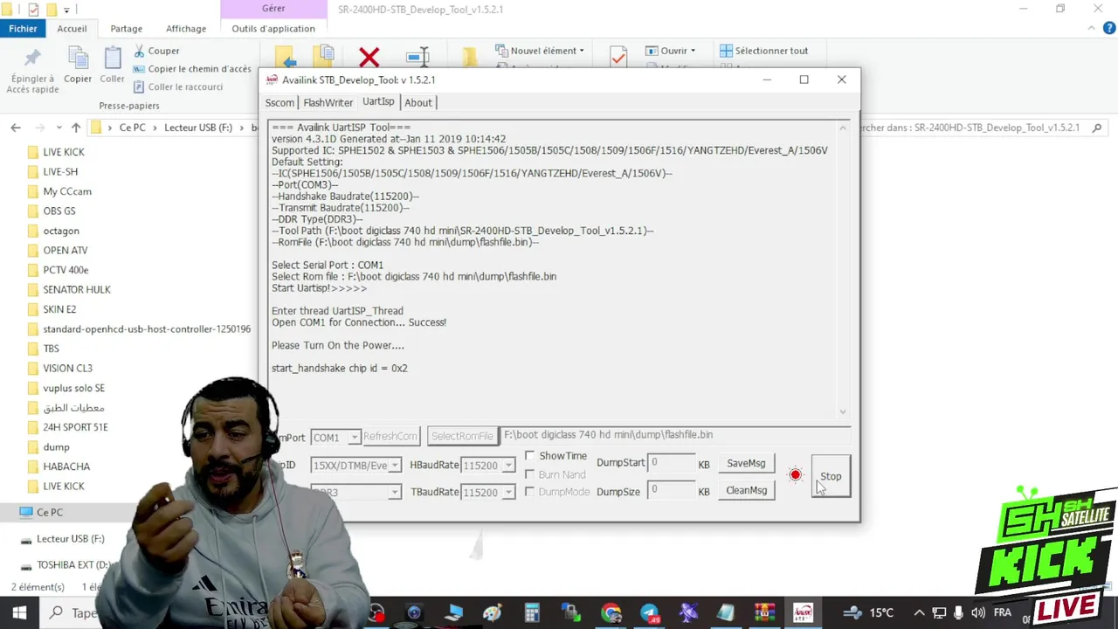Open the COM1 port dropdown
This screenshot has height=629, width=1118.
353,437
